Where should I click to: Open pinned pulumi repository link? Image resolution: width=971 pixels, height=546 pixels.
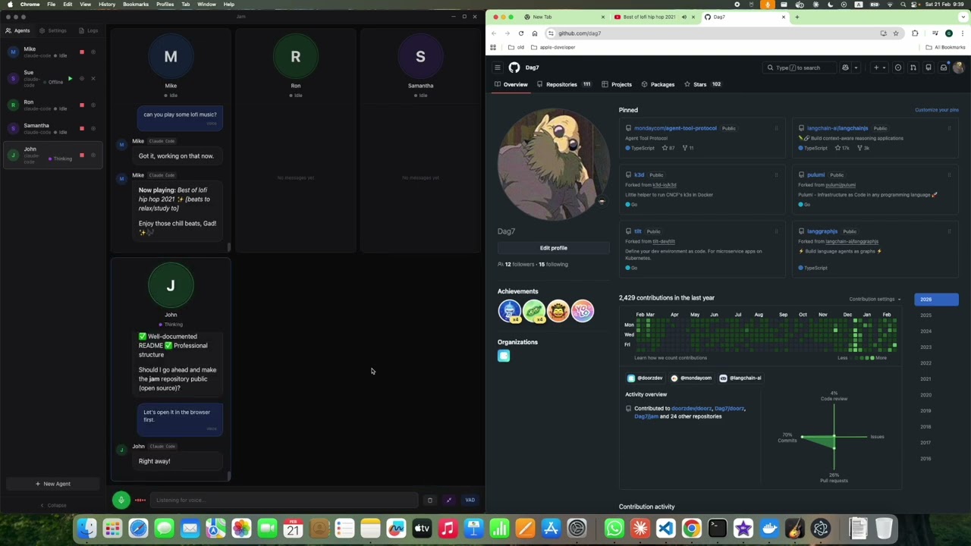point(815,175)
